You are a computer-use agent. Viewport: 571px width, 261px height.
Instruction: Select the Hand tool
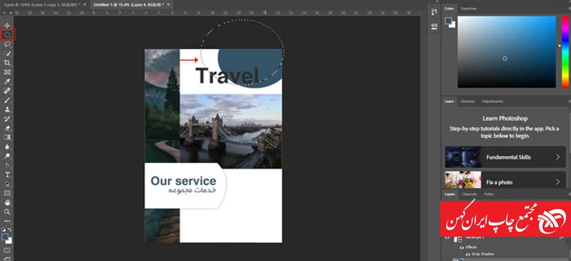click(x=7, y=203)
